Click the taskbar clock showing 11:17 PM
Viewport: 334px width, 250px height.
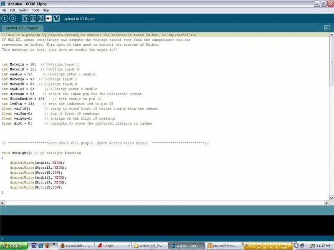pos(323,246)
